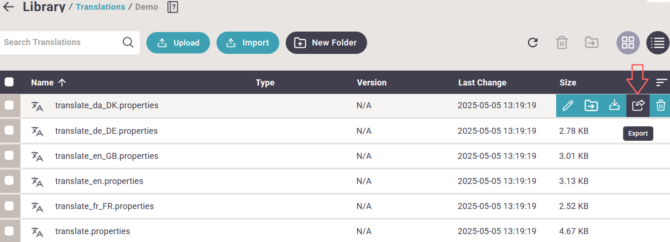This screenshot has width=670, height=242.
Task: Refresh the translations list
Action: click(x=533, y=43)
